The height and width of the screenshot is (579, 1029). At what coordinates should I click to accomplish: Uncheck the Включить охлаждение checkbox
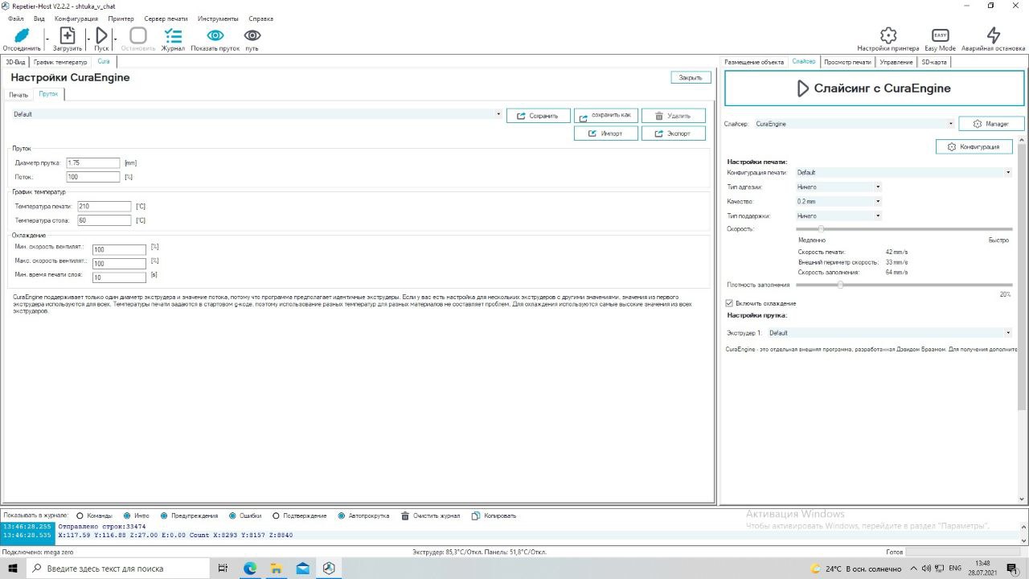pyautogui.click(x=729, y=303)
